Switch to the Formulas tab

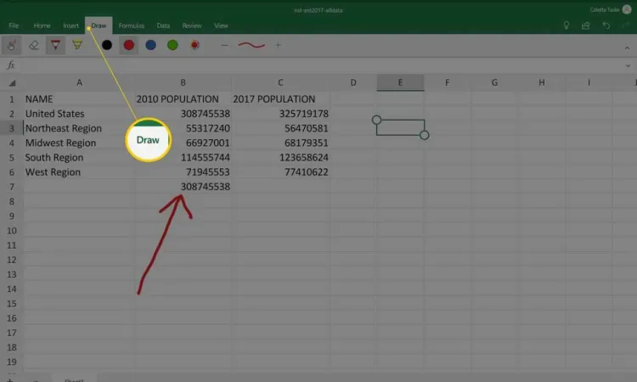point(131,25)
